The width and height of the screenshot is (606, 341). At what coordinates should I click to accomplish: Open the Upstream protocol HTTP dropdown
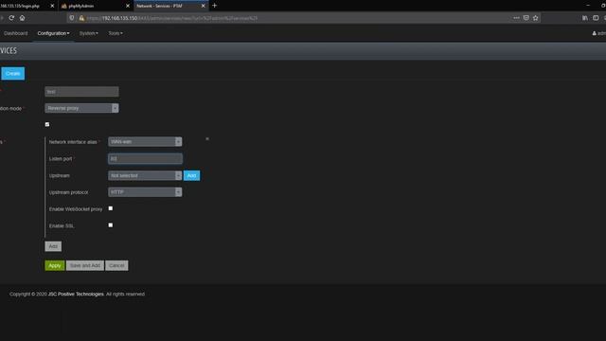(145, 192)
